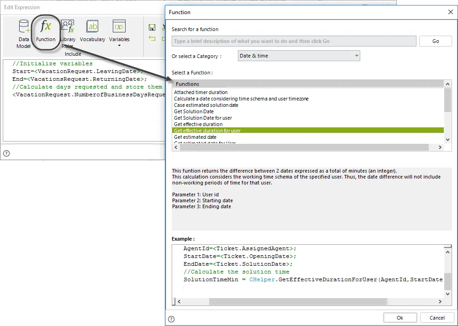Image resolution: width=458 pixels, height=326 pixels.
Task: Confirm with the Ok button
Action: click(x=400, y=318)
